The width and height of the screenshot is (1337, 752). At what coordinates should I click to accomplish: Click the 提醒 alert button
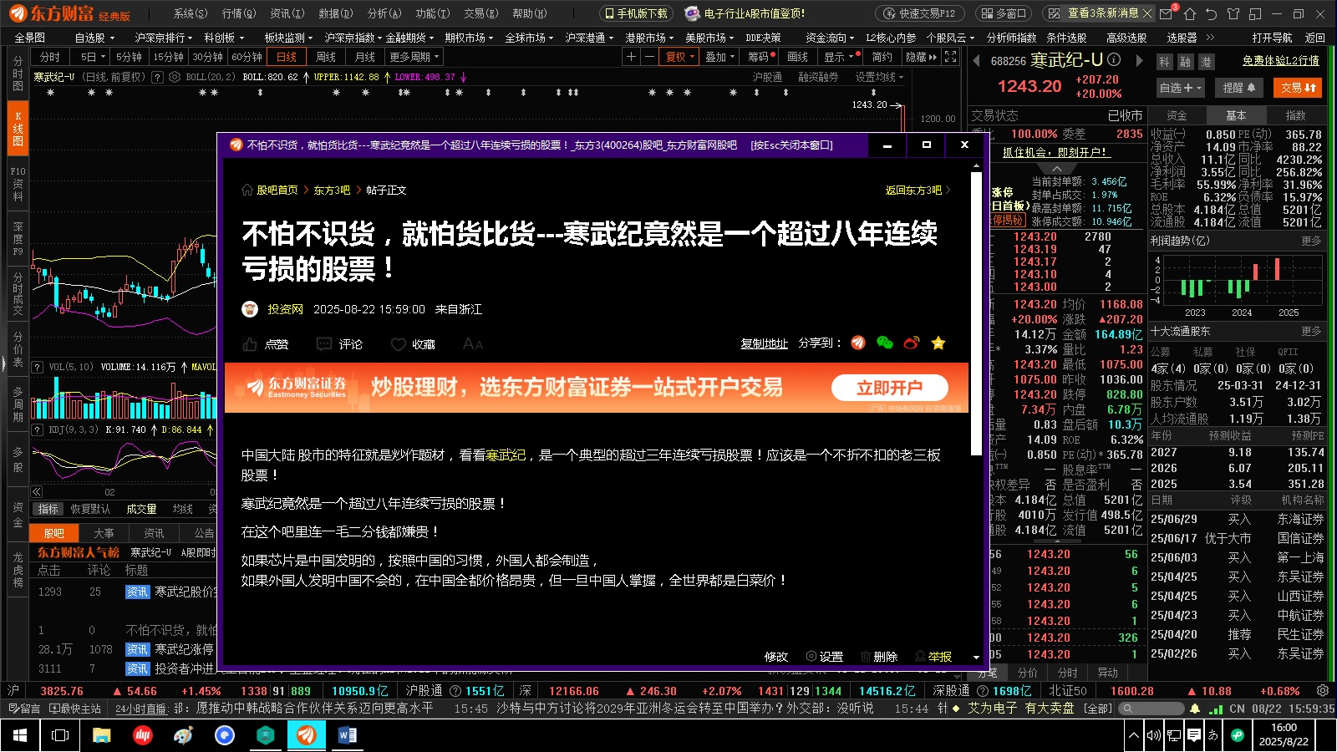coord(1239,88)
